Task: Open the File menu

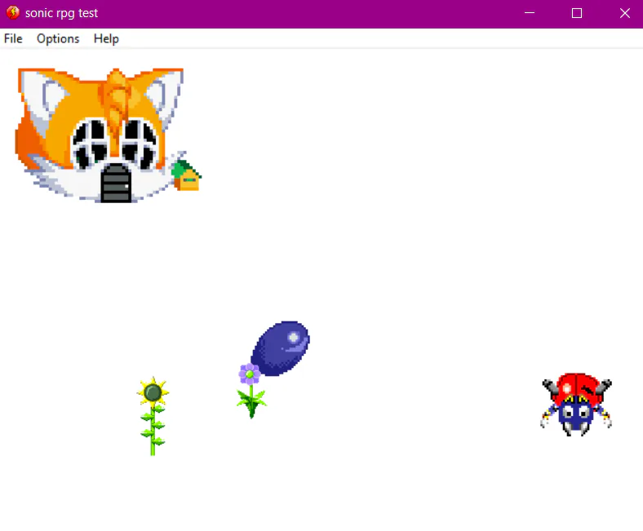Action: click(x=13, y=38)
